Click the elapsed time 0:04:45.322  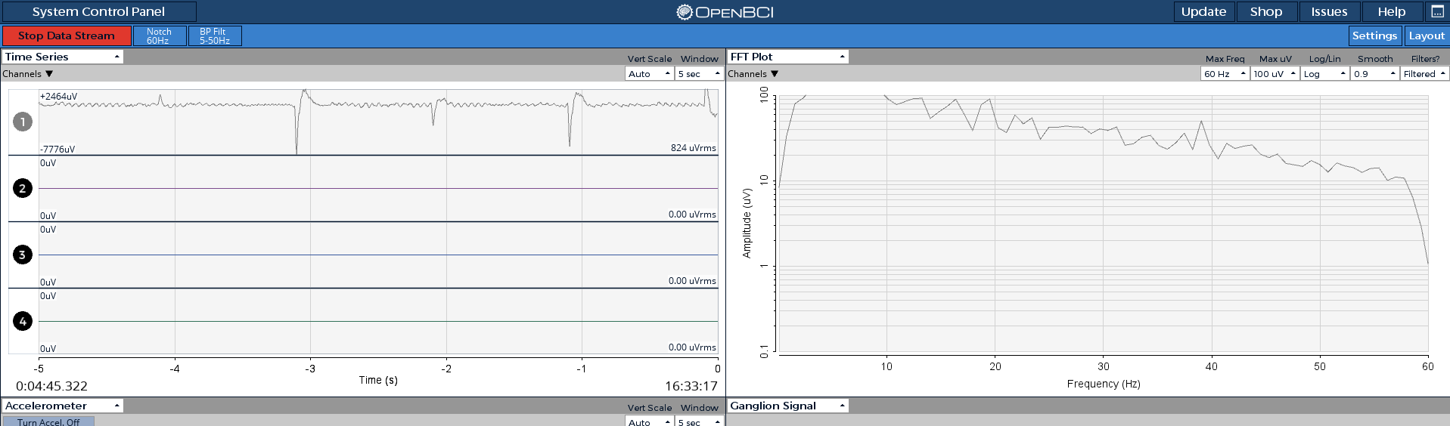point(51,386)
